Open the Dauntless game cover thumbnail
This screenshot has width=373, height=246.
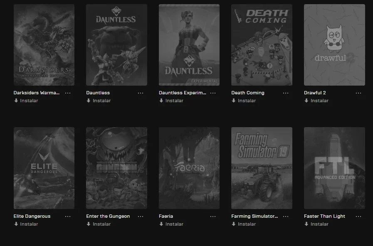116,45
